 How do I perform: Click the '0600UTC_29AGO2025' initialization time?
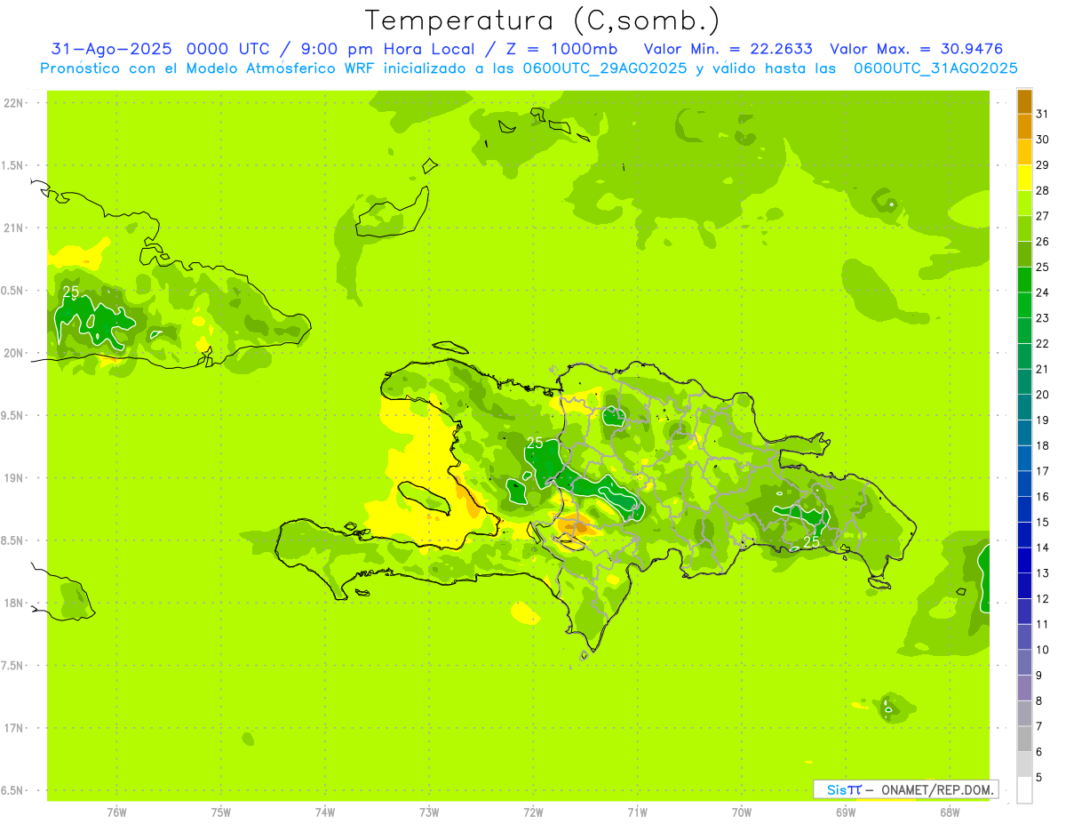[x=603, y=68]
